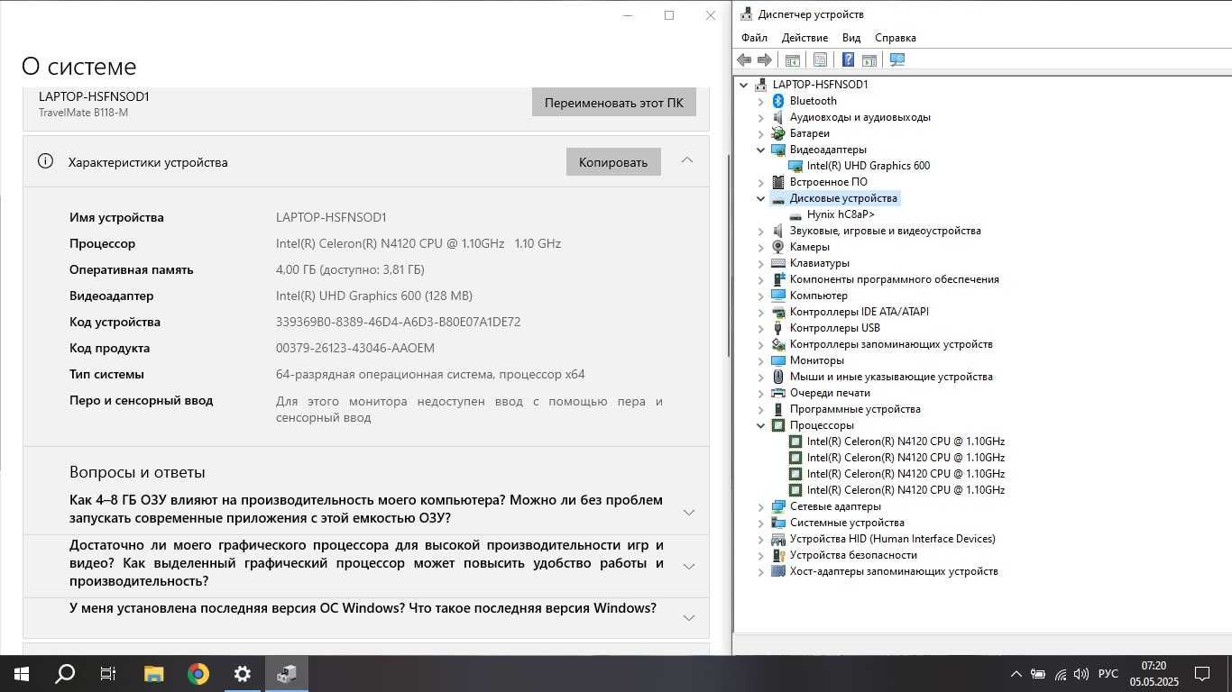Screen dimensions: 1232x692
Task: Expand Устройства HID (Human Interface Devices)
Action: pyautogui.click(x=761, y=539)
